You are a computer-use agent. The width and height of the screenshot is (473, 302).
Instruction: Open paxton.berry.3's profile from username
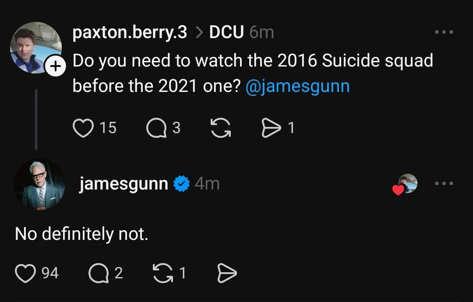point(130,32)
